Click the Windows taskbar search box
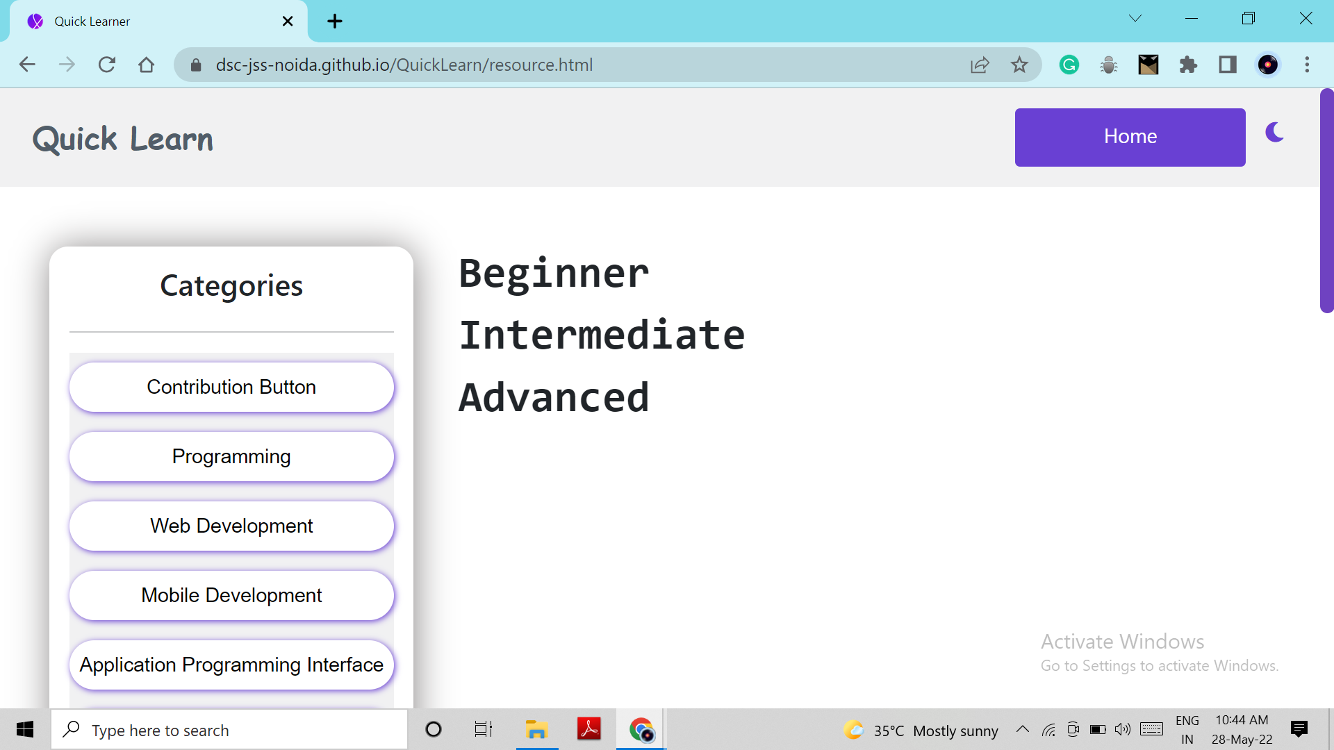Screen dimensions: 1334x750 pyautogui.click(x=229, y=730)
